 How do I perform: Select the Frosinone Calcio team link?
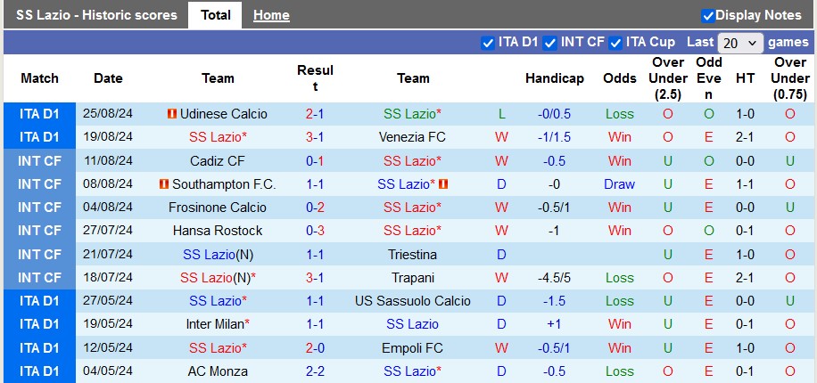218,208
